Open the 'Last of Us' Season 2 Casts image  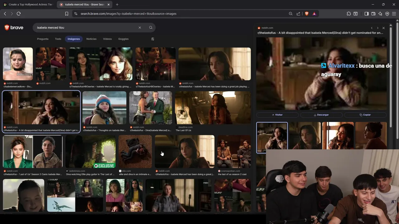tap(33, 152)
